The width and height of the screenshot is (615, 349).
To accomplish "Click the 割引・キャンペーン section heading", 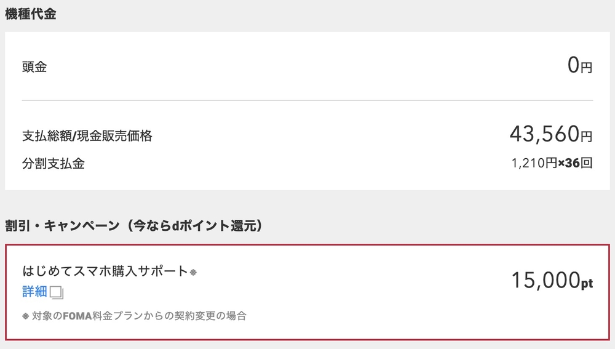I will tap(61, 226).
